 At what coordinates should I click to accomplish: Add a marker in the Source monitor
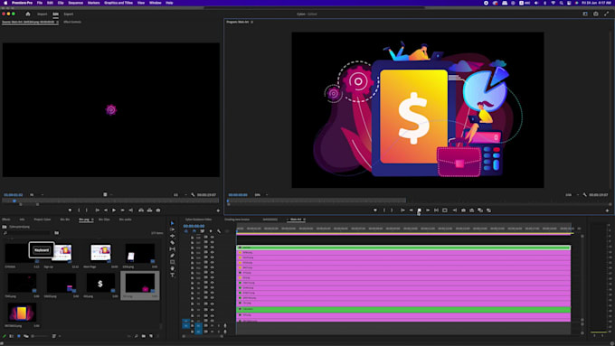pos(70,210)
